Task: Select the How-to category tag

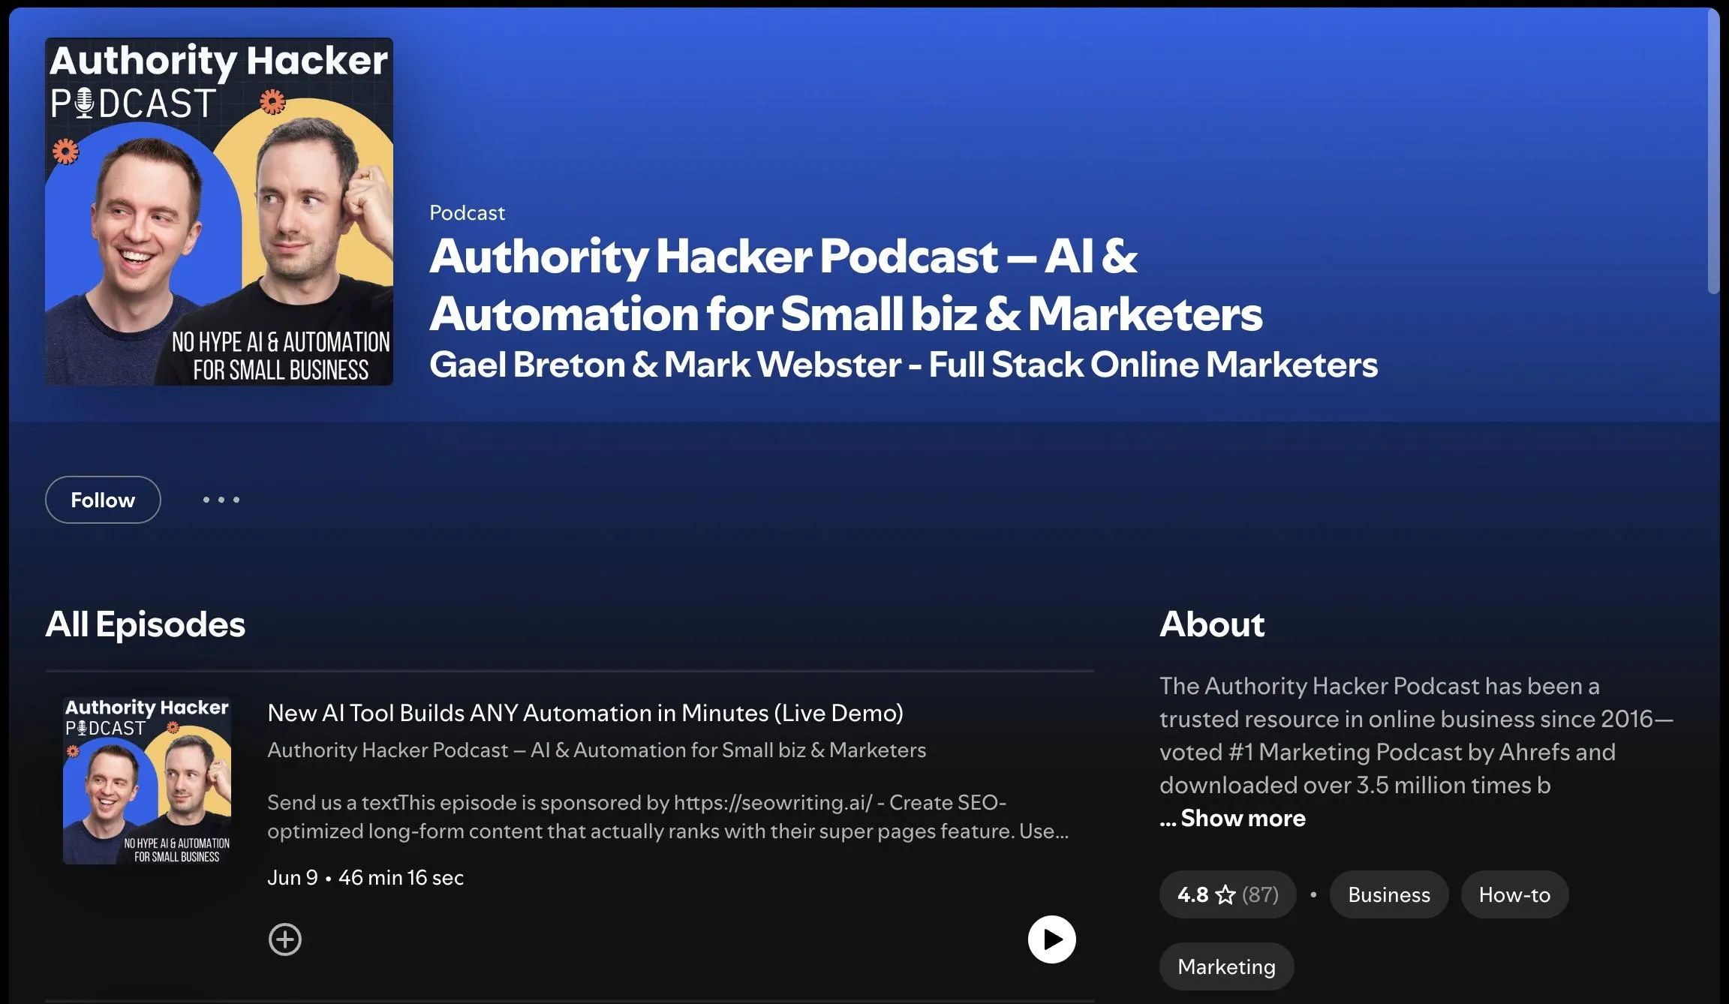Action: tap(1514, 894)
